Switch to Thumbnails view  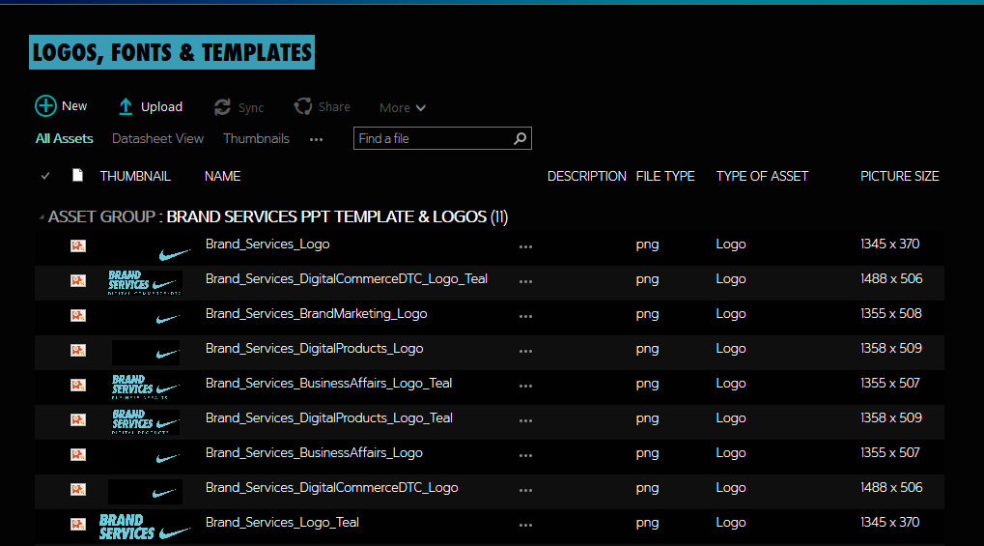(x=256, y=138)
